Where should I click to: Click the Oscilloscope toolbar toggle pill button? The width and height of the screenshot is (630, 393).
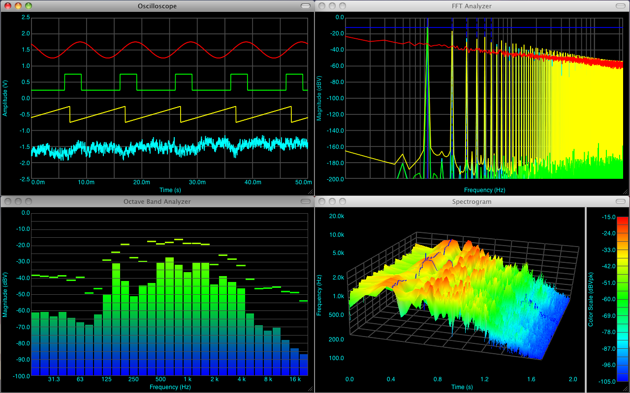[x=305, y=6]
